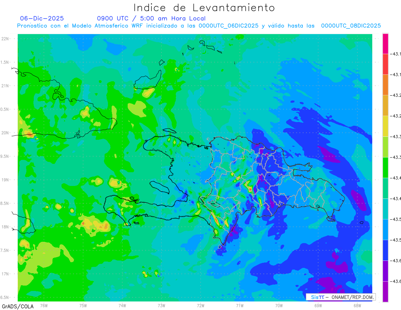Click '0900 UTC / 5:00 am Hora Local'
The width and height of the screenshot is (401, 310).
point(151,18)
